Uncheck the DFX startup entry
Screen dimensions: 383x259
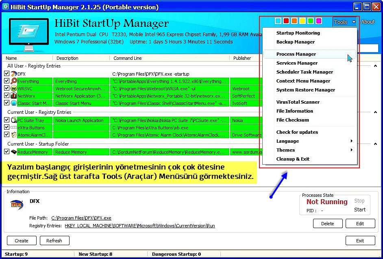point(7,74)
